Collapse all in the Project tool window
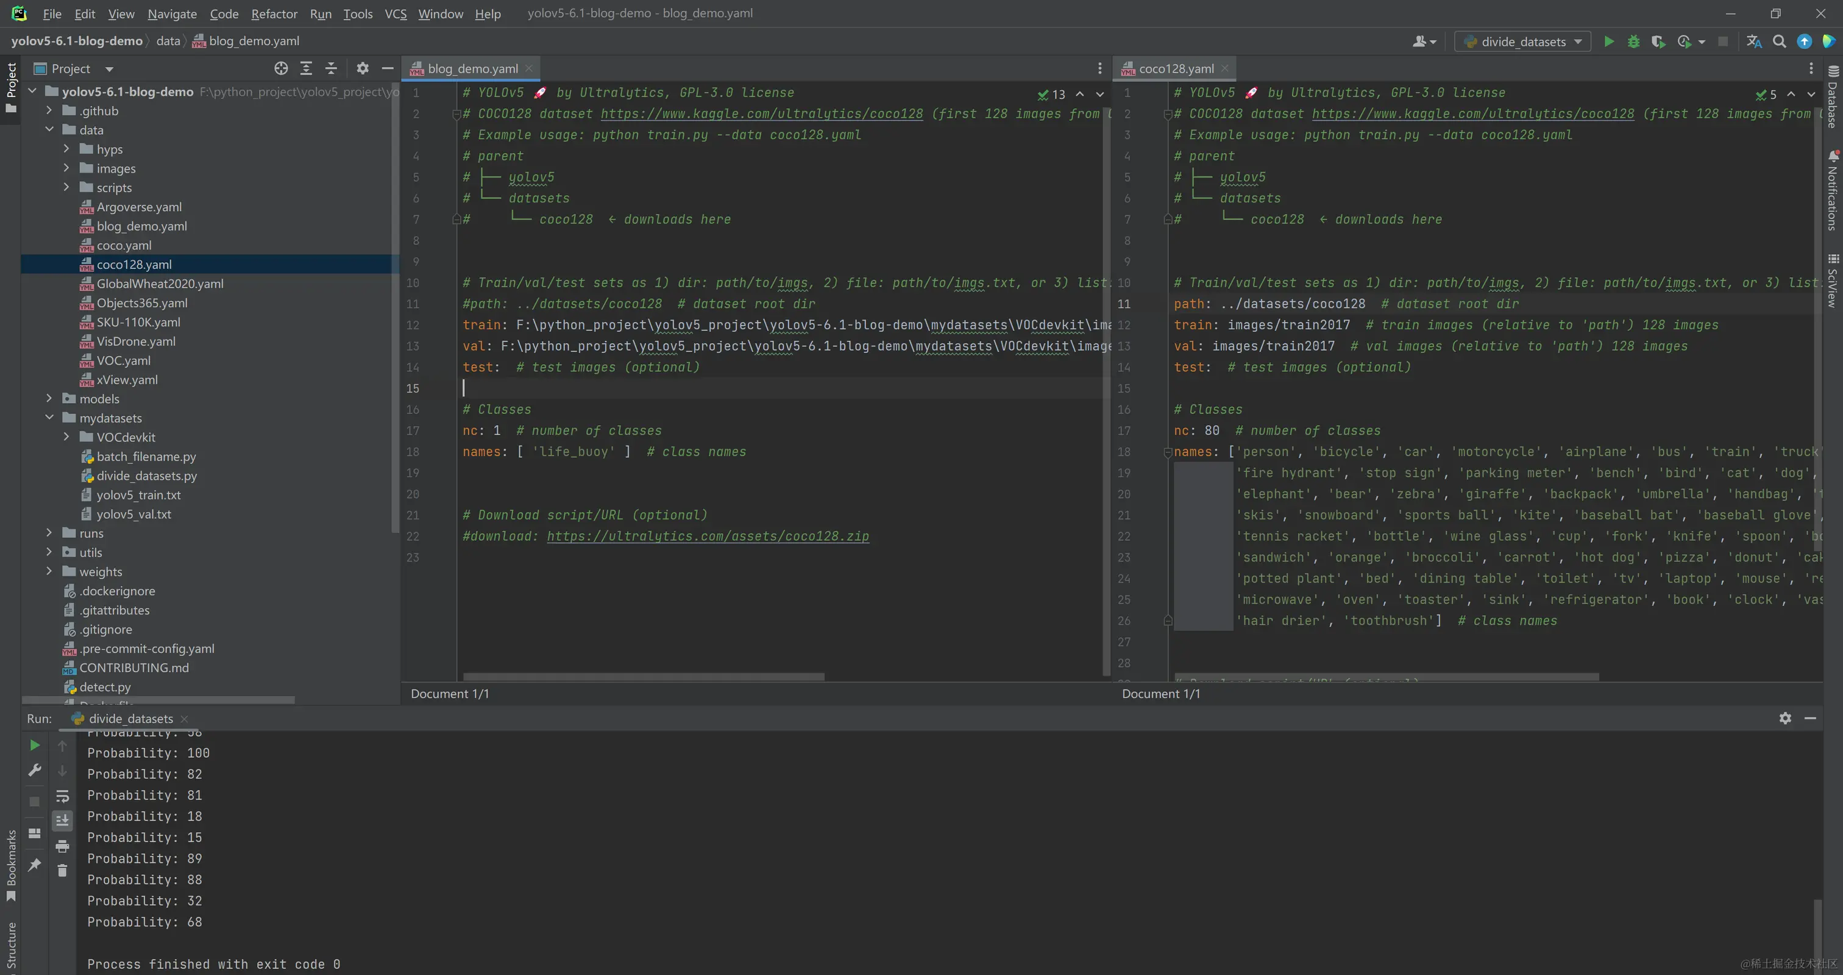 coord(330,69)
